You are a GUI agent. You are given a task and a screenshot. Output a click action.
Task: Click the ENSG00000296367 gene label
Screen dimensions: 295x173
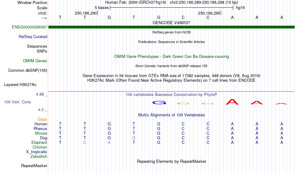(x=30, y=27)
